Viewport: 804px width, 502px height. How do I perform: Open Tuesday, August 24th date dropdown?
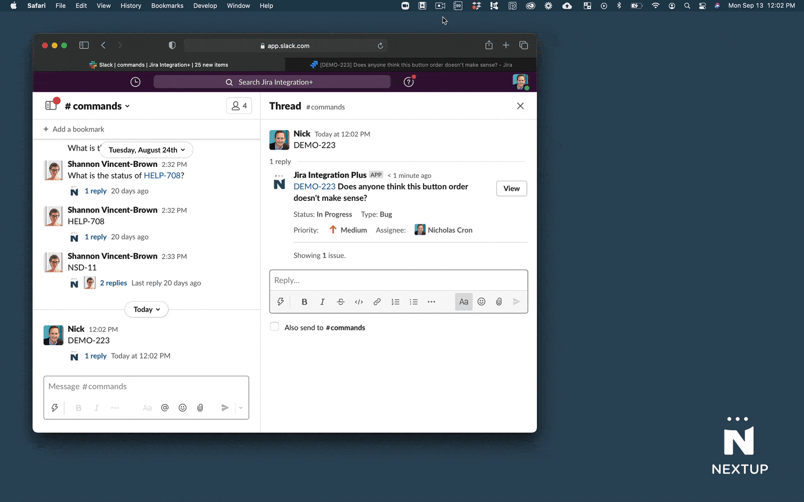(146, 150)
